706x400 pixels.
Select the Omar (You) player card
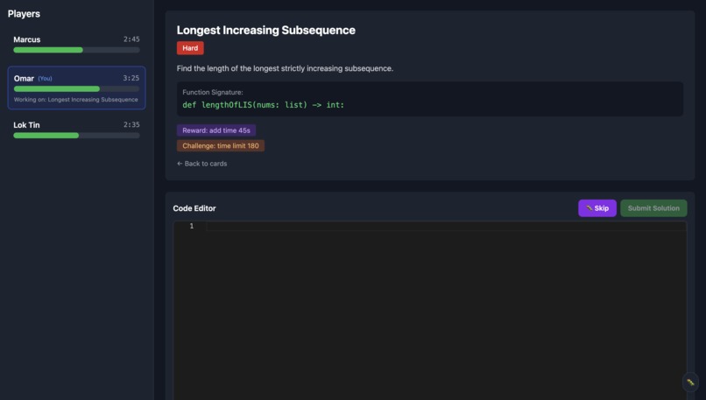(x=76, y=88)
